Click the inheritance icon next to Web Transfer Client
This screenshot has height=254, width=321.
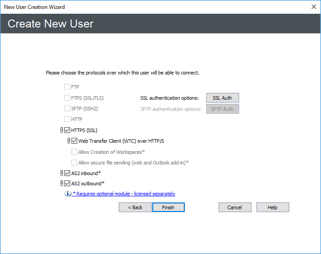click(69, 141)
